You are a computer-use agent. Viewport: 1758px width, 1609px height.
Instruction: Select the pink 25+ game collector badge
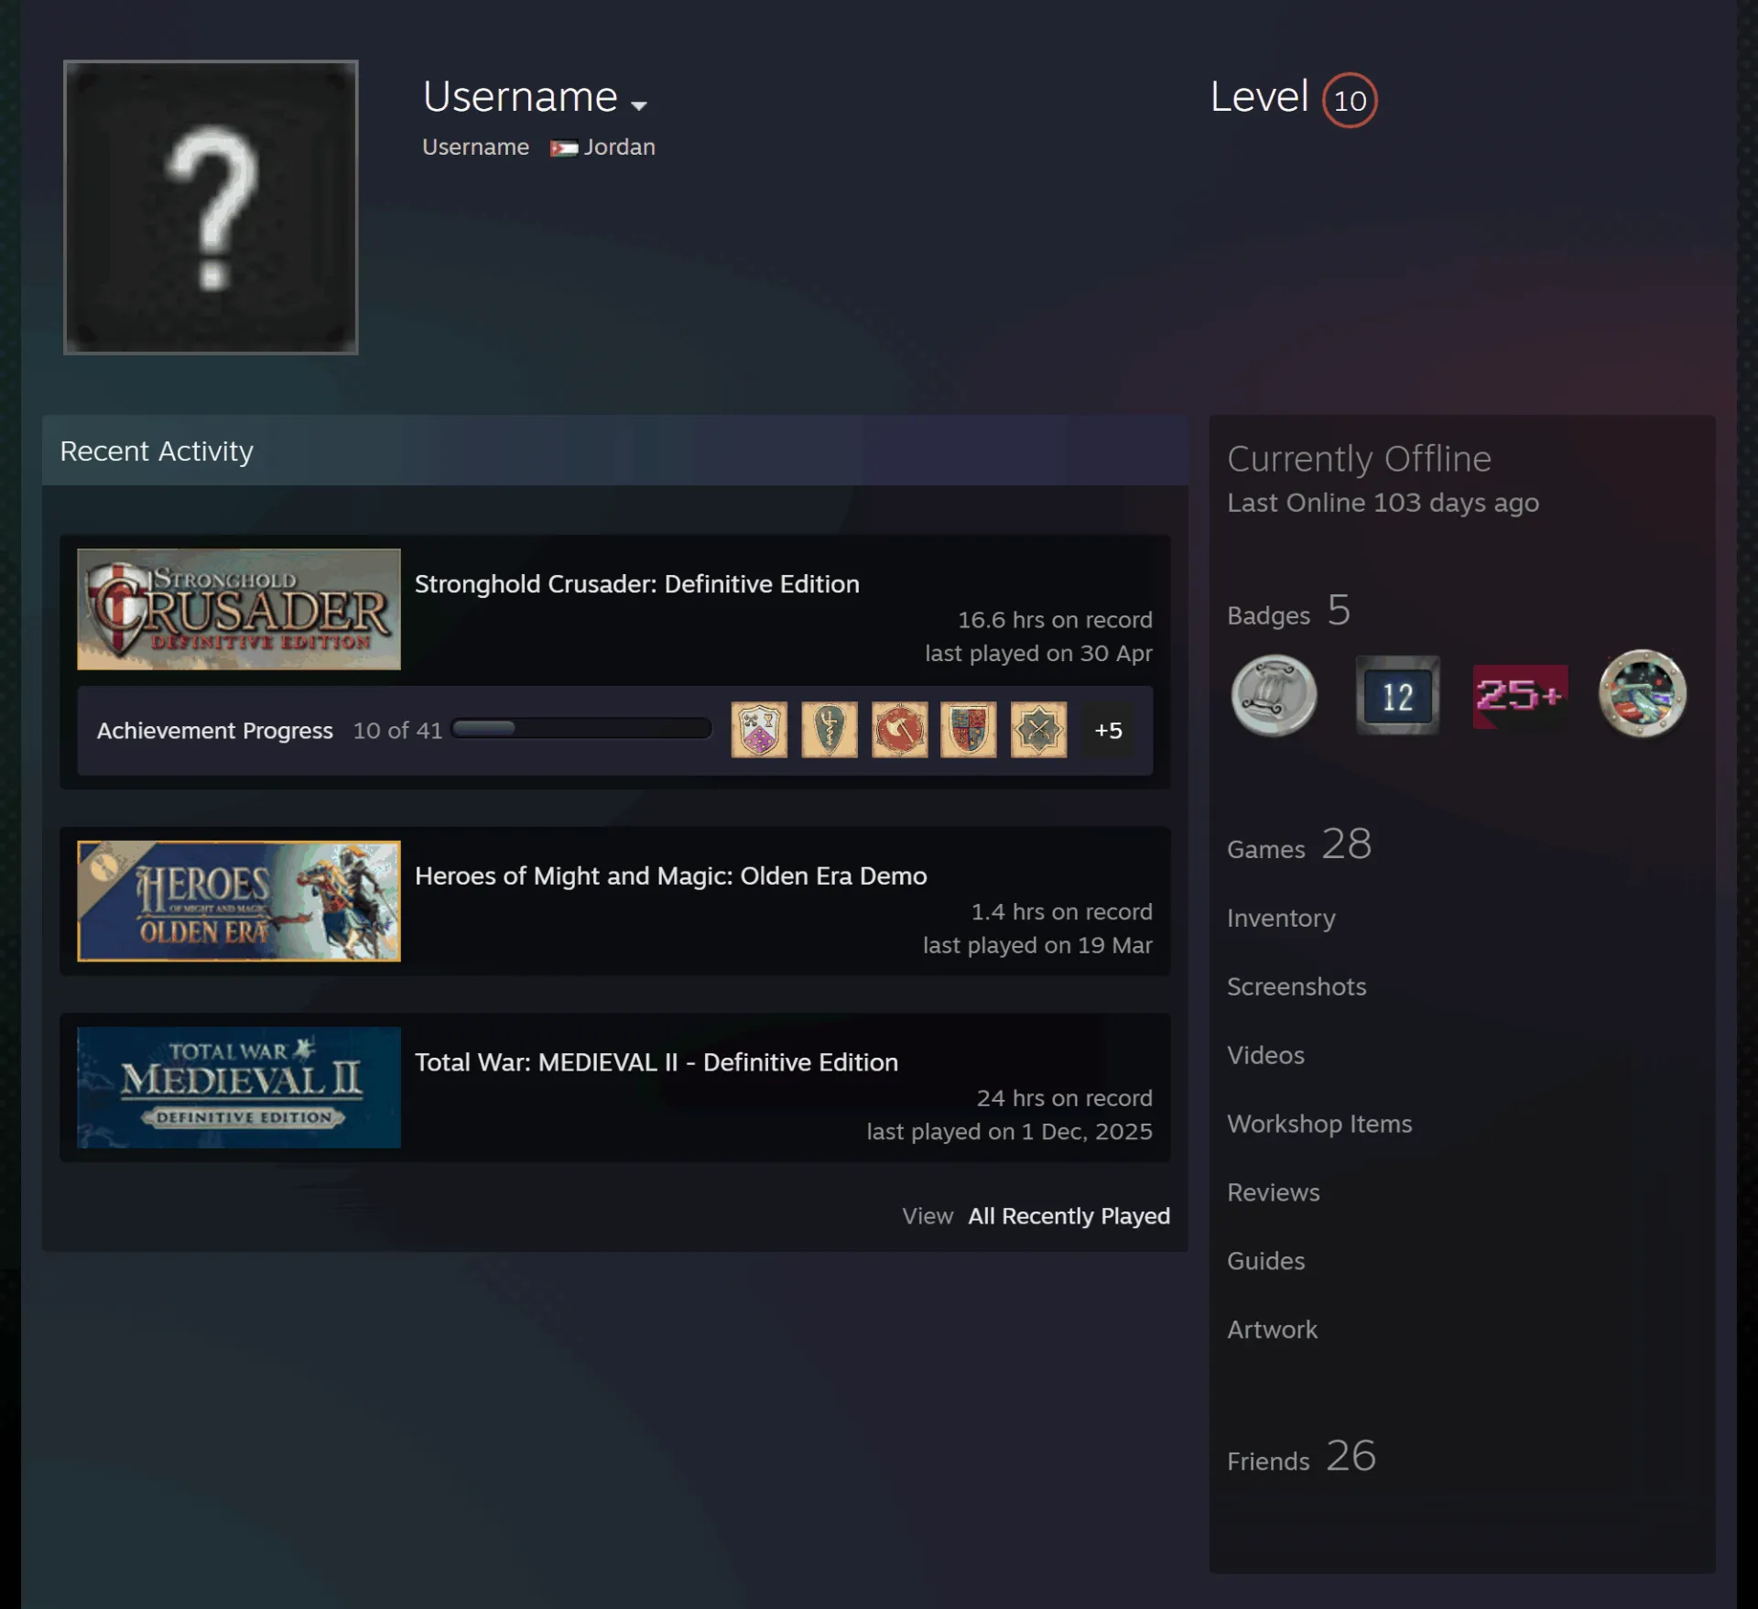[1520, 695]
